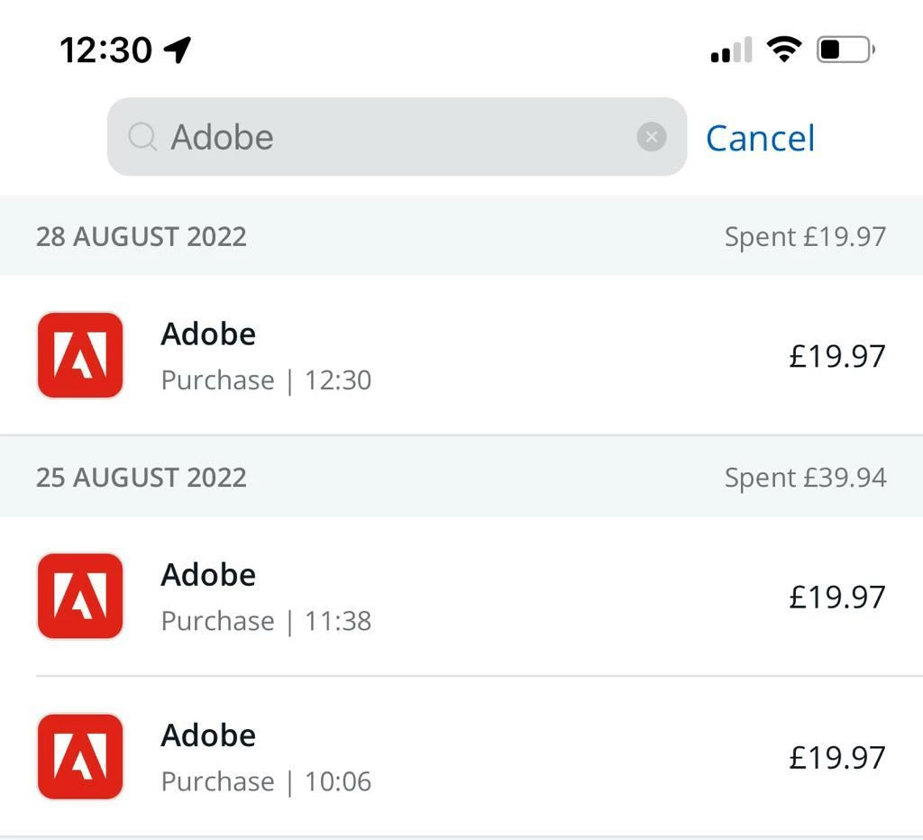The image size is (923, 840).
Task: Cancel the search
Action: click(760, 138)
